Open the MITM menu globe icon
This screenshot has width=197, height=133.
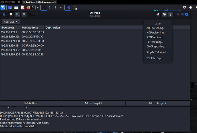click(x=158, y=14)
